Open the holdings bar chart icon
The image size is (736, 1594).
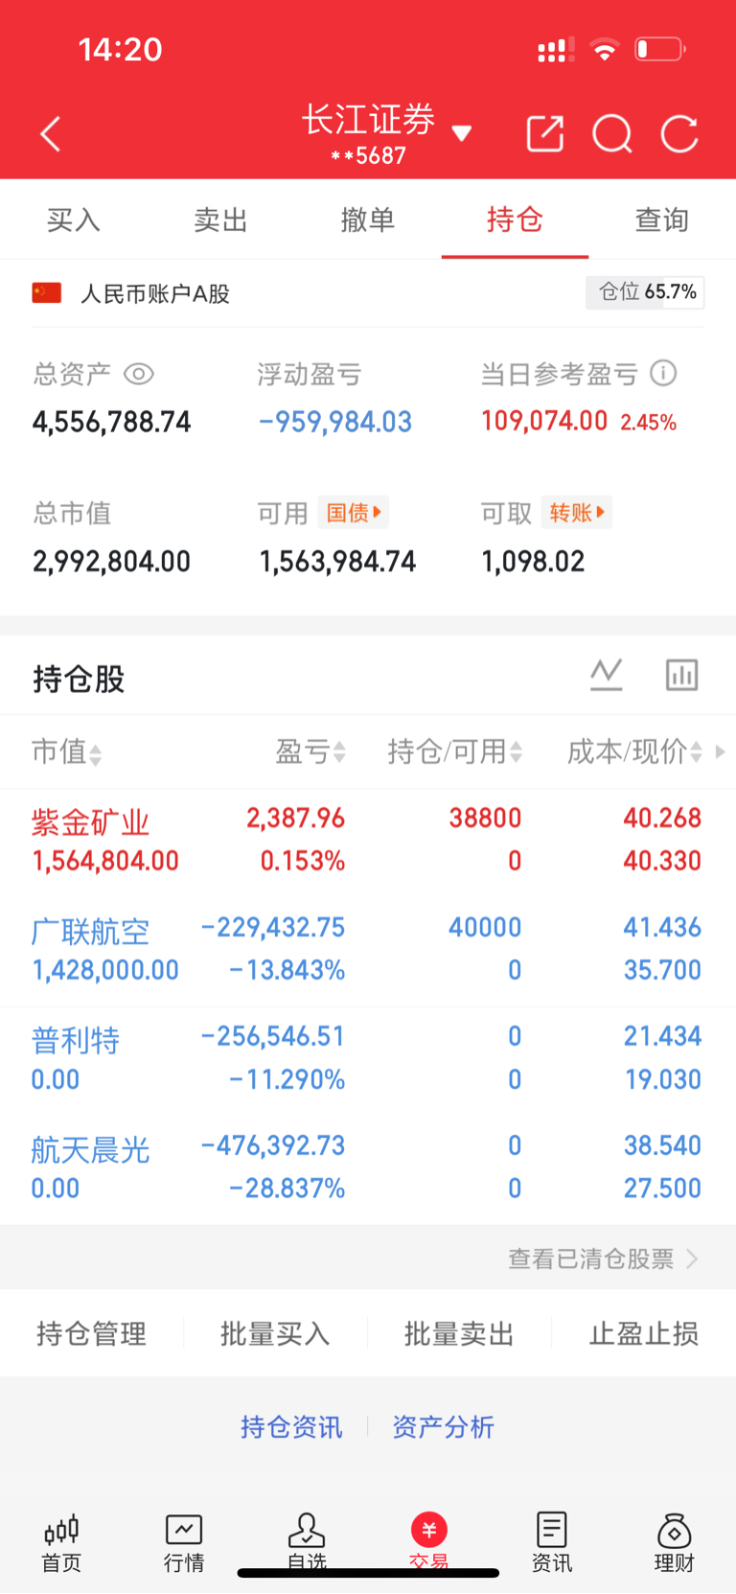[x=682, y=675]
